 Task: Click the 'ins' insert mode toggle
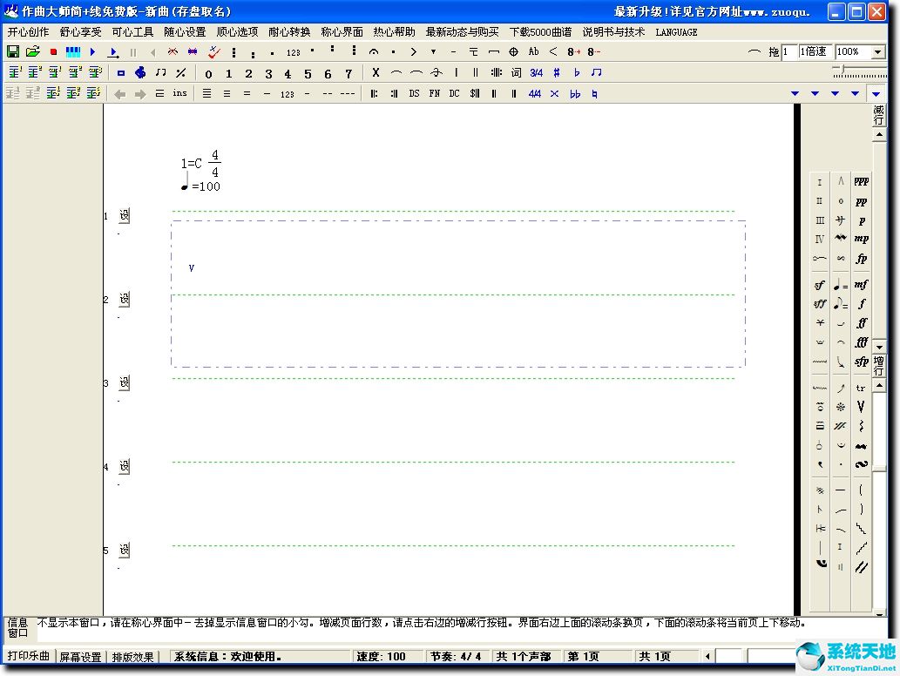point(179,93)
